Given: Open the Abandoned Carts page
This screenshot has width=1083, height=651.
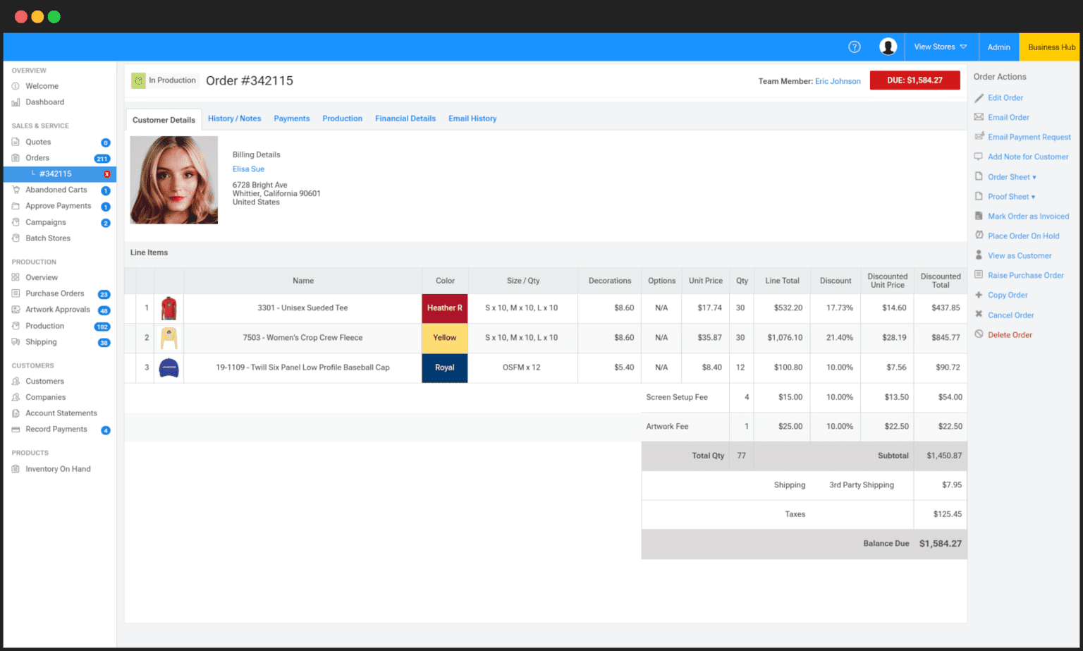Looking at the screenshot, I should click(x=57, y=189).
